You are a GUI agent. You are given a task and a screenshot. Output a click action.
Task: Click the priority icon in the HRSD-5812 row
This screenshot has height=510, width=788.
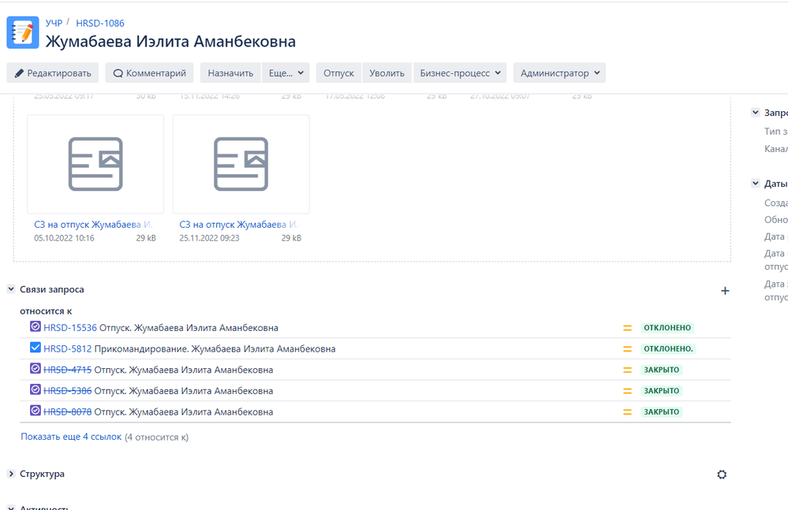pyautogui.click(x=627, y=349)
